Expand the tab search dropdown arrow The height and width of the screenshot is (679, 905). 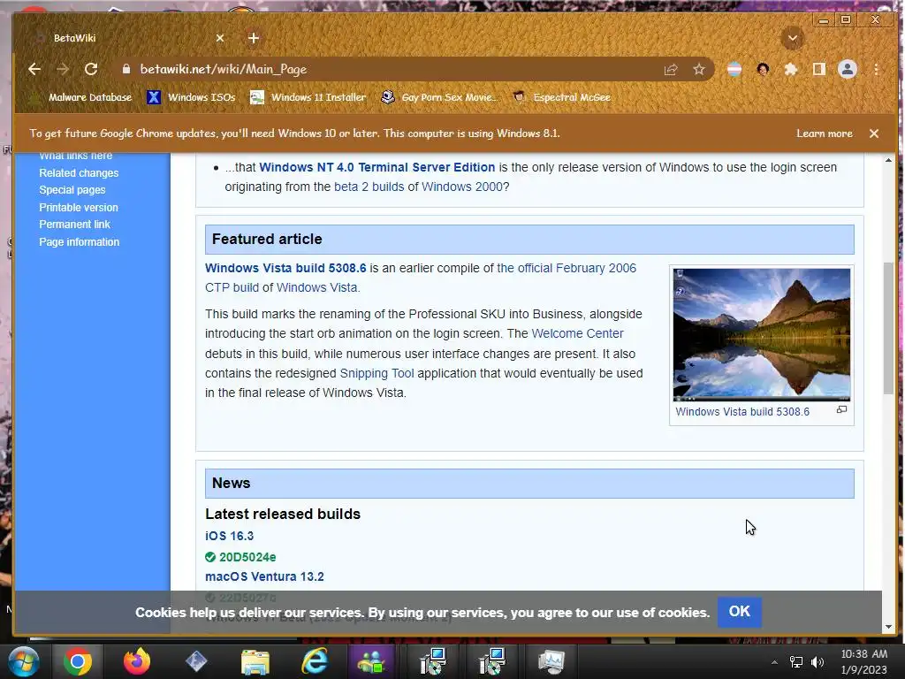click(x=793, y=38)
